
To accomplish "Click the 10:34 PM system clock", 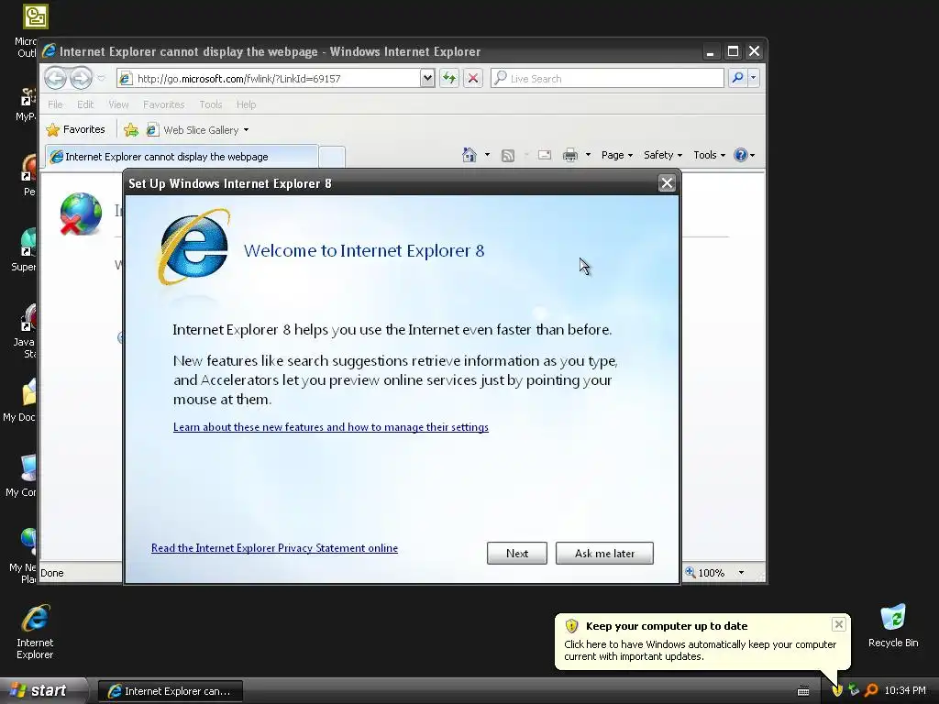I will click(x=905, y=690).
